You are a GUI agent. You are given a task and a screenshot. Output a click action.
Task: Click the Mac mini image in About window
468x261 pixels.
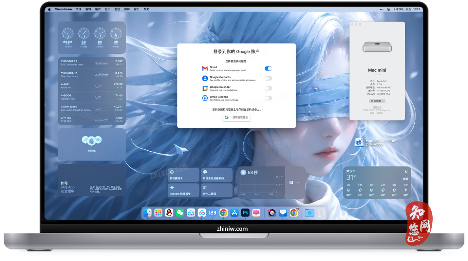point(377,47)
